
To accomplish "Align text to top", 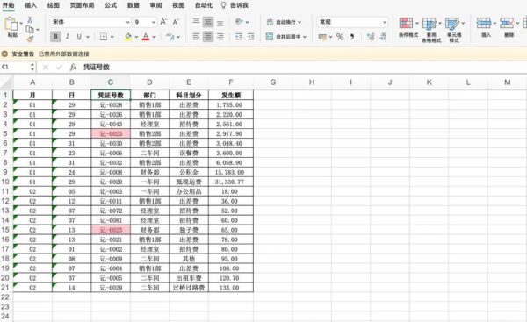I will tap(196, 22).
